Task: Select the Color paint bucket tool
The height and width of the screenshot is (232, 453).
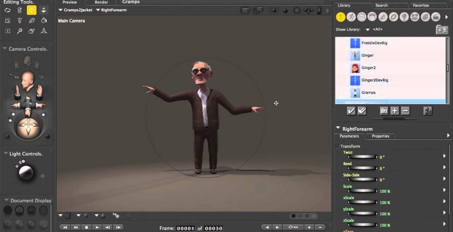Action: click(44, 20)
